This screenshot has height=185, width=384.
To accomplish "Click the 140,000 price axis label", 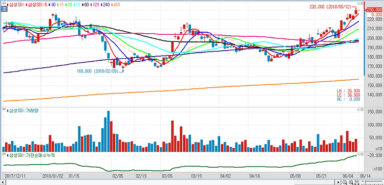I will pos(375,95).
